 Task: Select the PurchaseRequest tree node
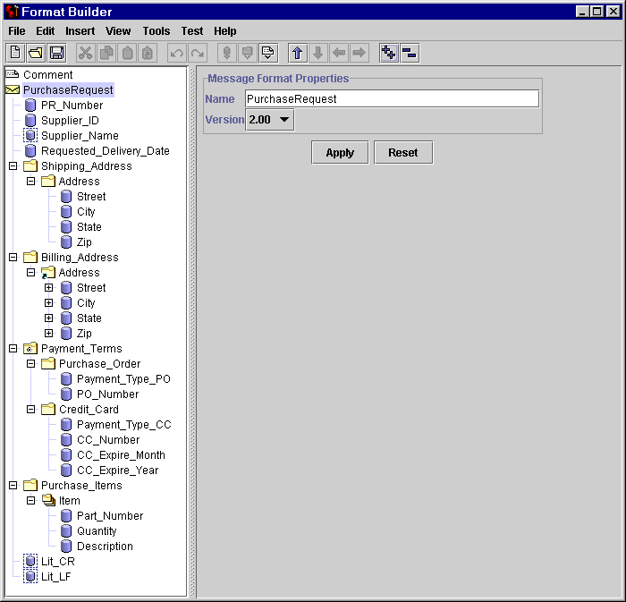[68, 89]
